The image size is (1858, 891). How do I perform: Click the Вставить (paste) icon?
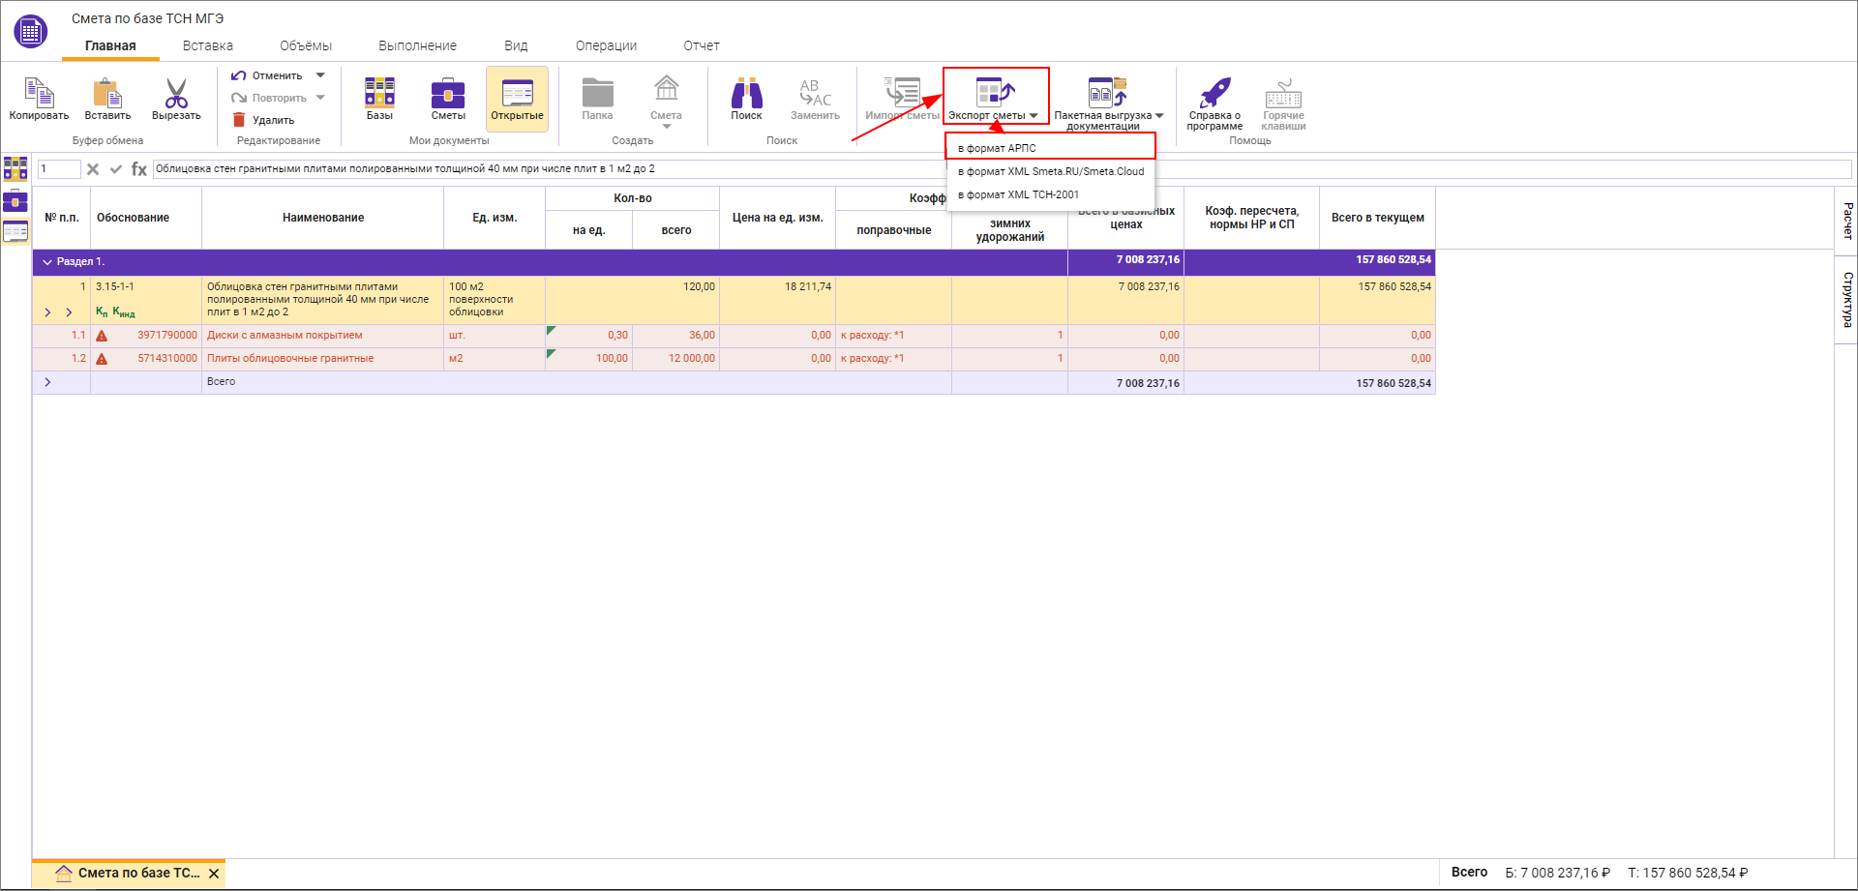[107, 93]
